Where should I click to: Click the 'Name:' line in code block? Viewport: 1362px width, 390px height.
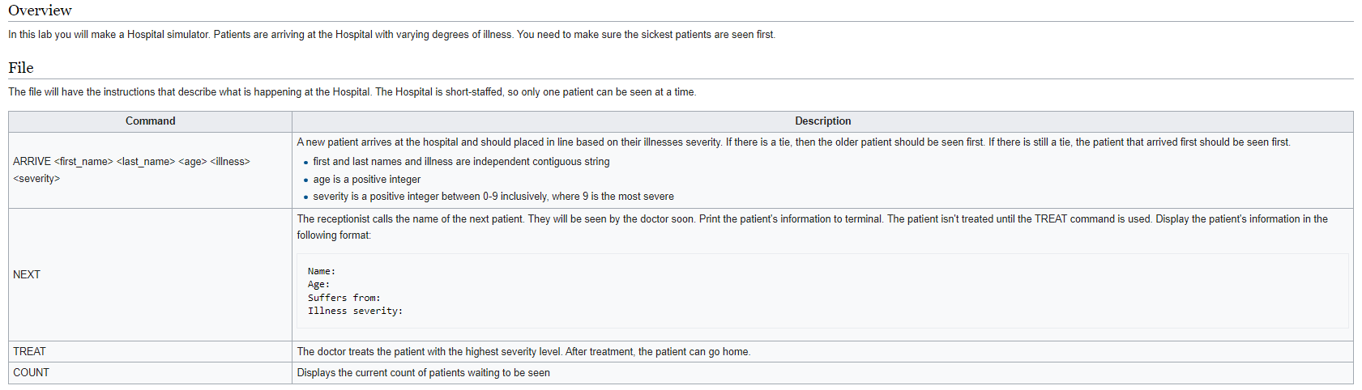(322, 272)
